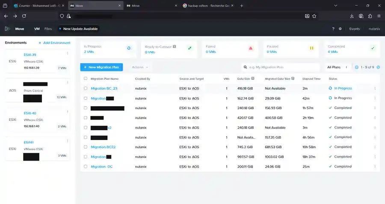
Task: Open the ESX41 environment link
Action: (29, 142)
